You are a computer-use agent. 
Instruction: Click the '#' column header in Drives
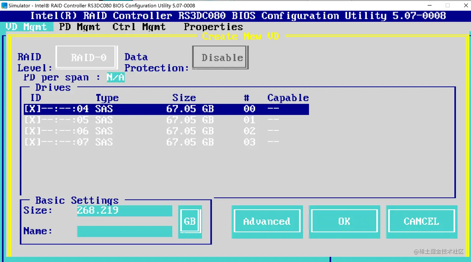pos(246,98)
